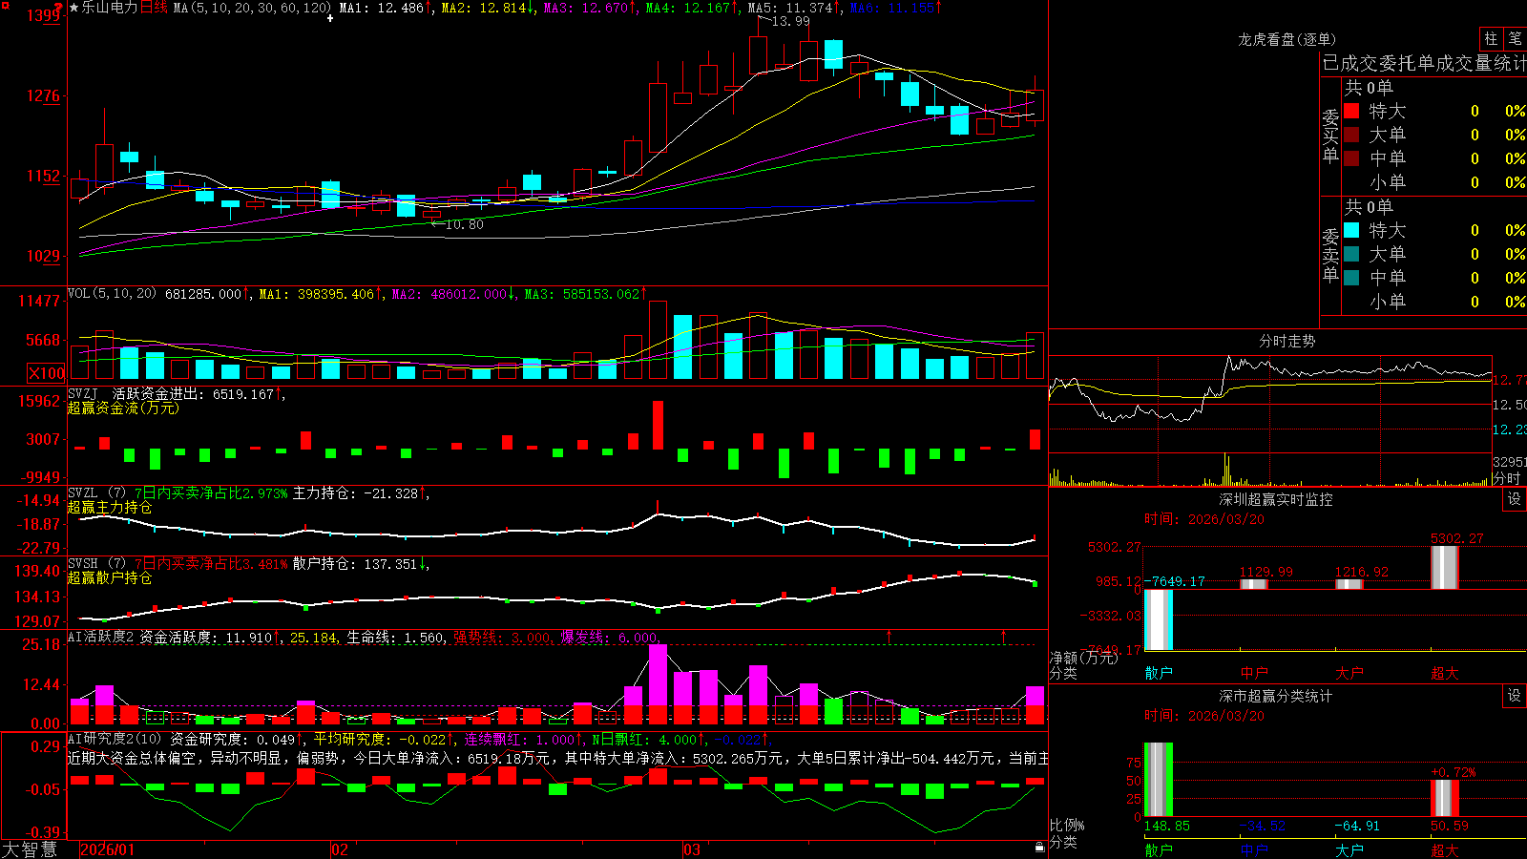The width and height of the screenshot is (1527, 859).
Task: Click the cyan 特大 sell order color swatch
Action: 1351,230
